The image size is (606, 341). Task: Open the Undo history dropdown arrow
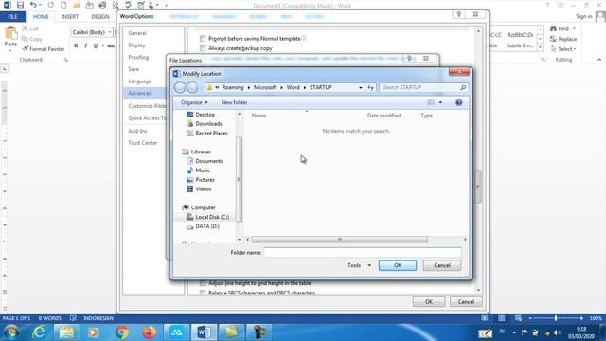coord(40,5)
